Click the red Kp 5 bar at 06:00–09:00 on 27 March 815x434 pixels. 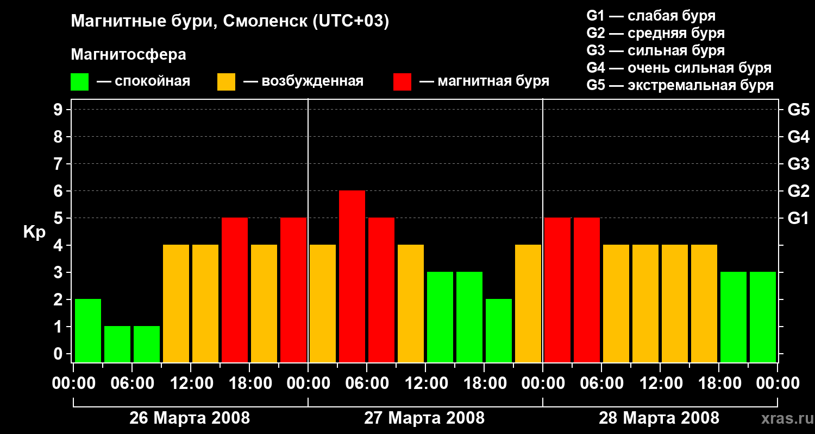(x=381, y=290)
